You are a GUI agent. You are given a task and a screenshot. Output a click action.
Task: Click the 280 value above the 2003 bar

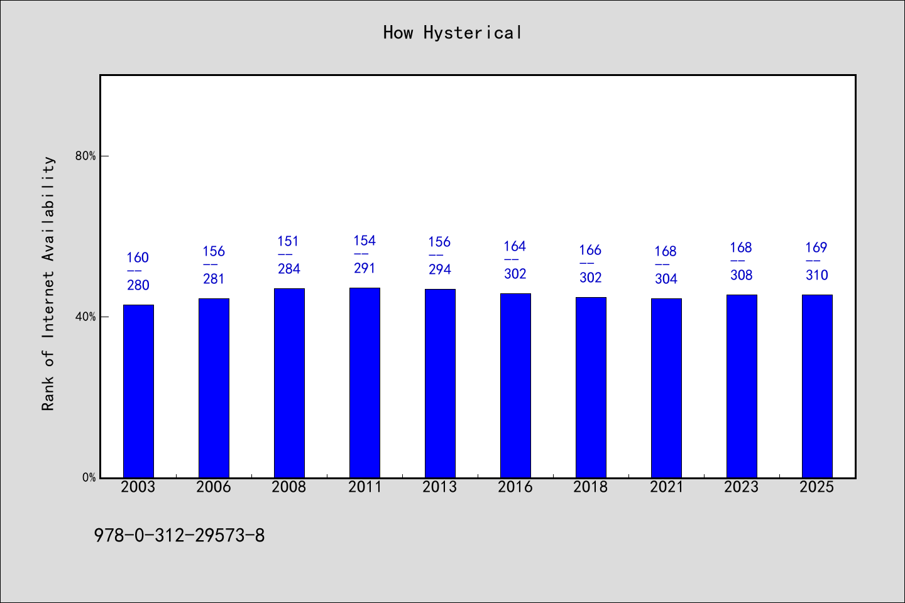[138, 285]
